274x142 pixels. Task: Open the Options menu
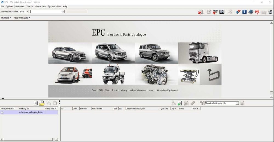coord(9,7)
